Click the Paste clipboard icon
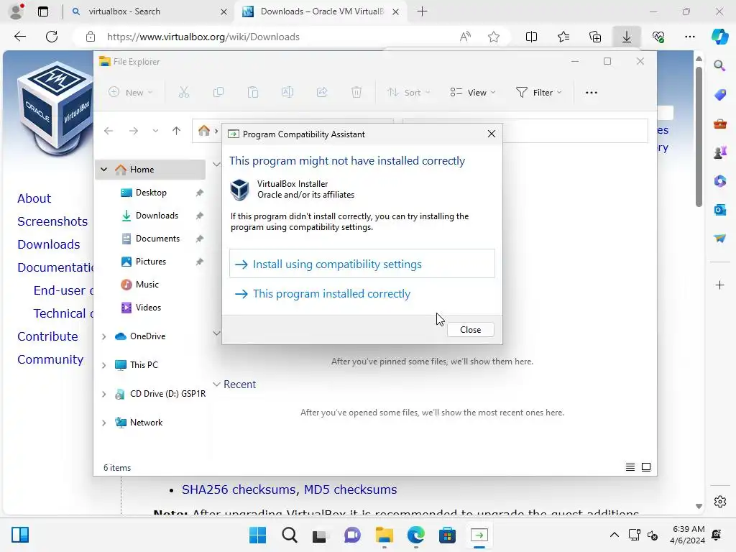This screenshot has height=552, width=736. 253,93
